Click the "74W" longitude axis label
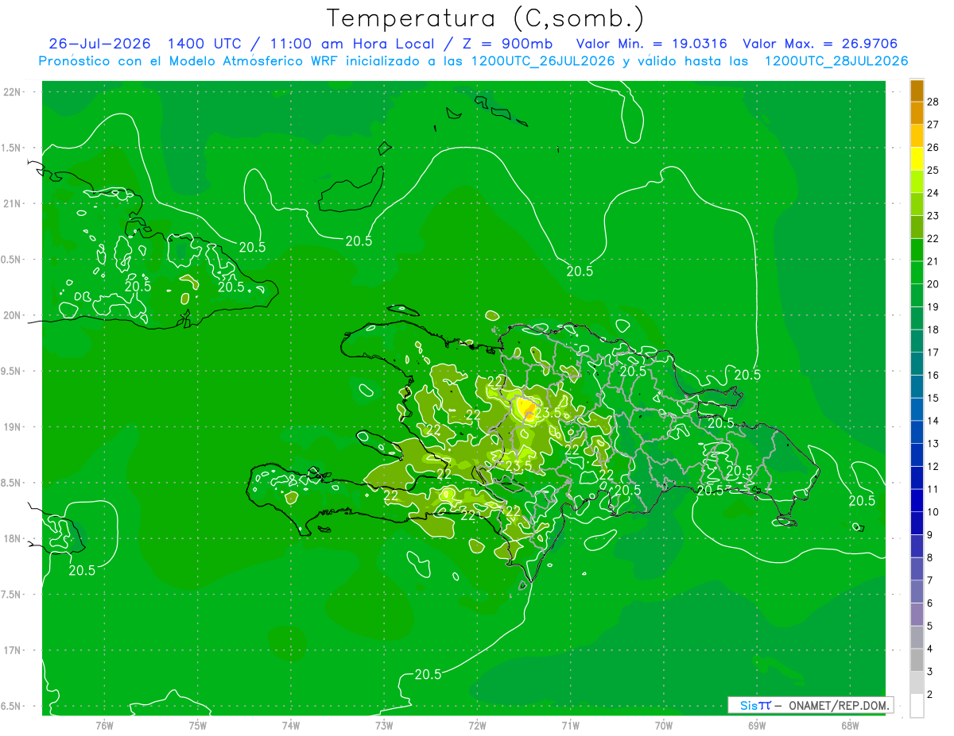 coord(290,726)
